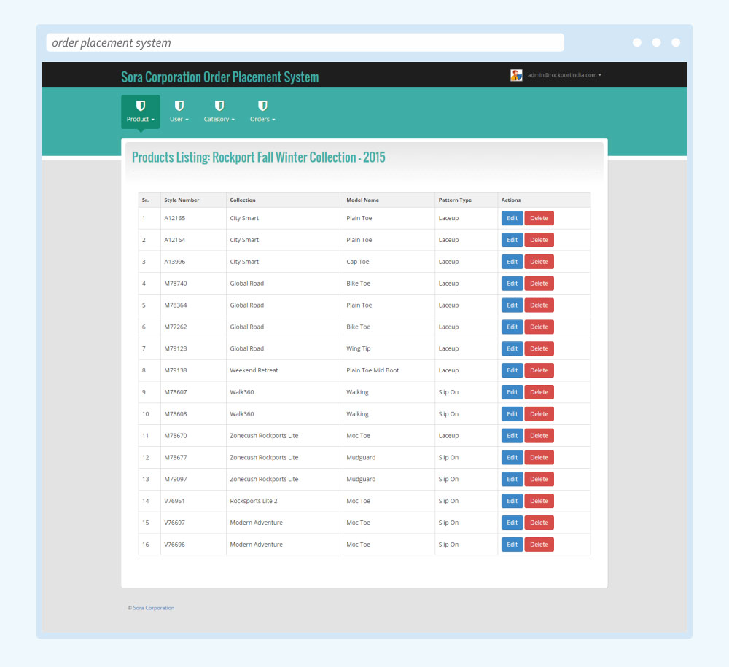Delete product M78740
This screenshot has width=729, height=667.
click(x=539, y=284)
